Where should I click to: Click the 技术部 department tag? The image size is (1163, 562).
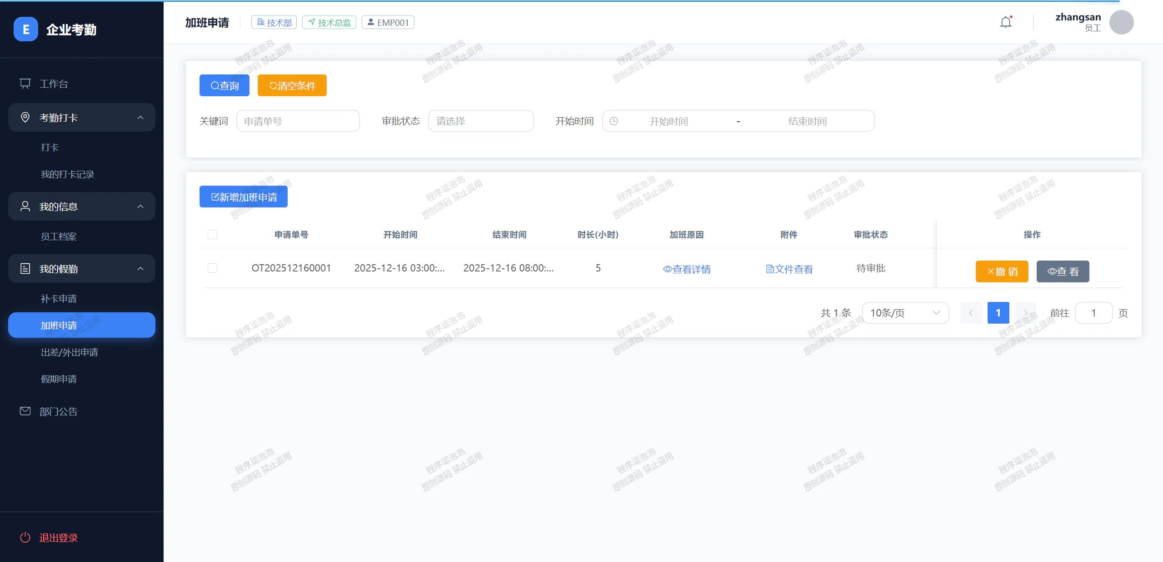[x=274, y=22]
